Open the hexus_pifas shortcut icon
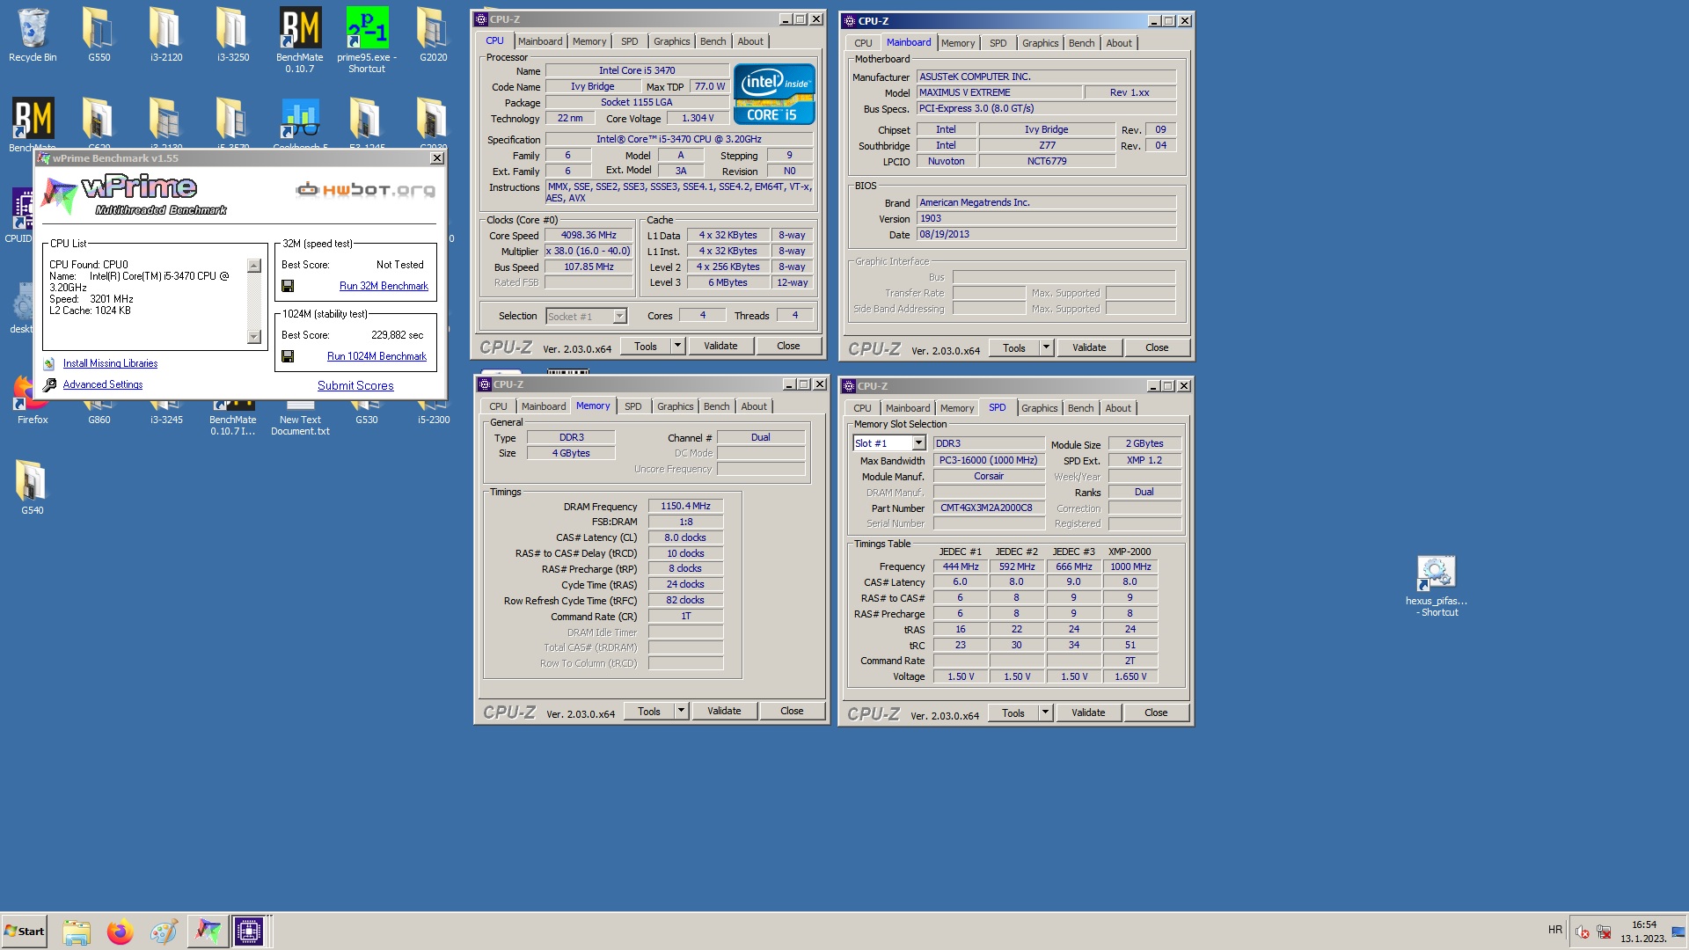1689x950 pixels. click(1436, 586)
